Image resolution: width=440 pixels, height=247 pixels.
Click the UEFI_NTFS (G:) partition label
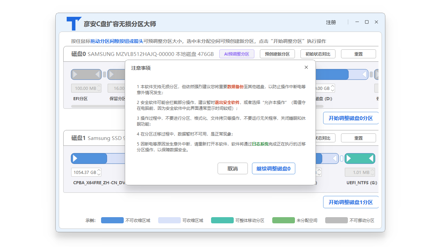click(362, 183)
